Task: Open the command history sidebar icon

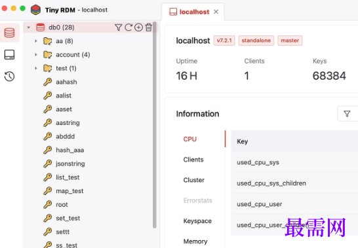Action: [10, 77]
